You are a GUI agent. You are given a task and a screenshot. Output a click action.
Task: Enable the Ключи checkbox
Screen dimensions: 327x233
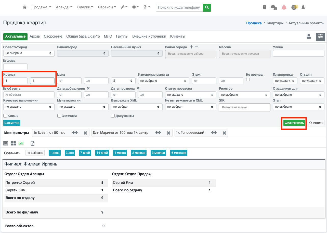pyautogui.click(x=5, y=116)
